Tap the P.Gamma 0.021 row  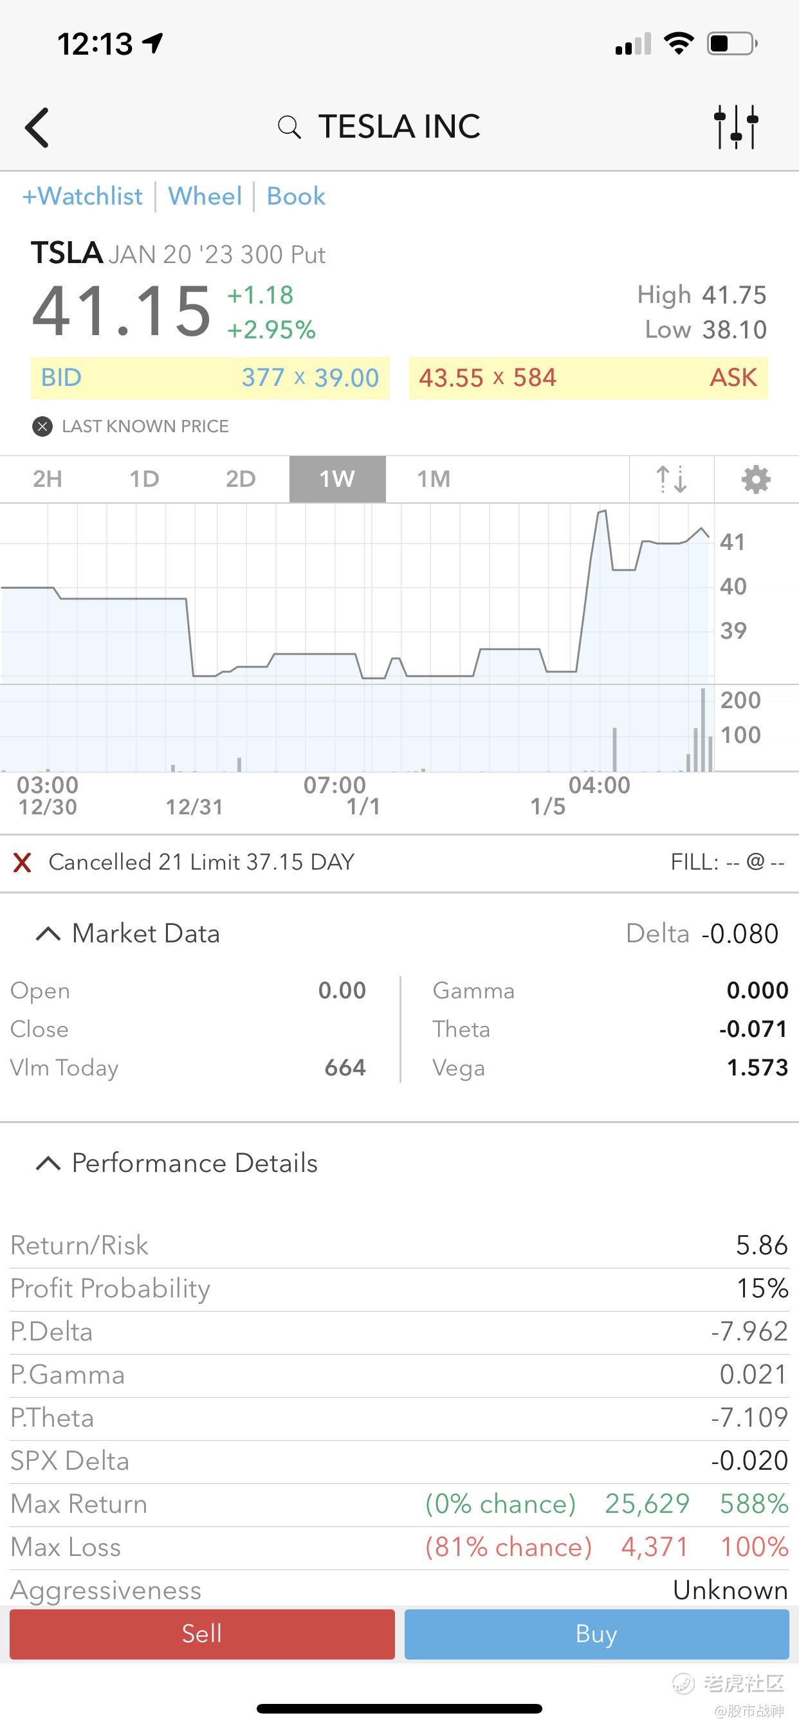[x=399, y=1375]
